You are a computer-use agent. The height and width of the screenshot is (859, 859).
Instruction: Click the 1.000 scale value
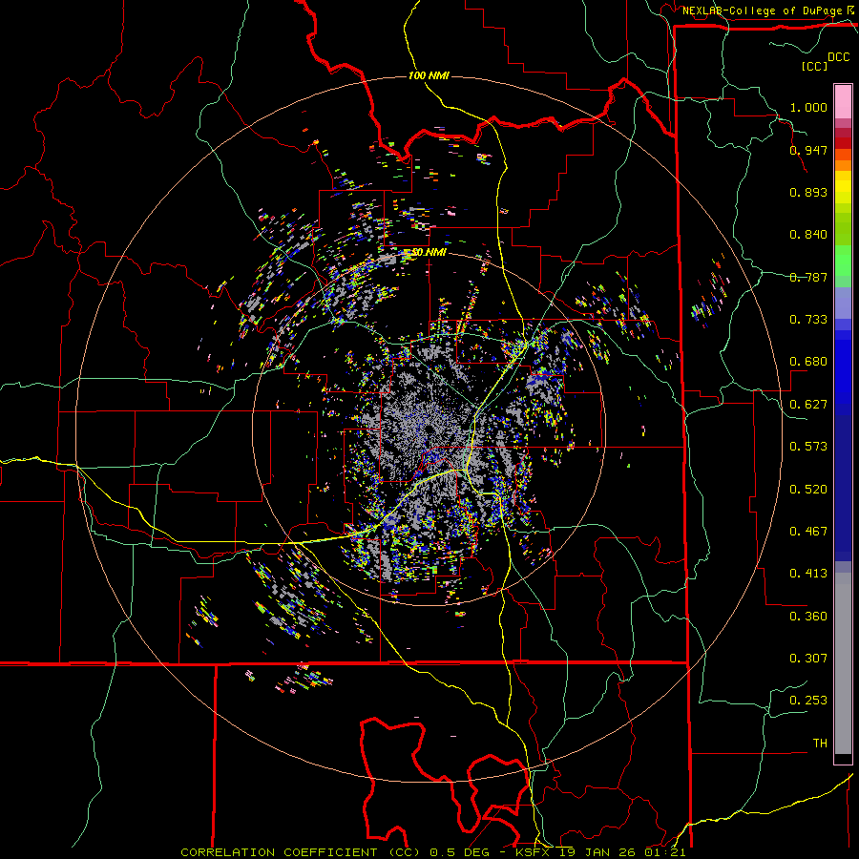point(808,107)
